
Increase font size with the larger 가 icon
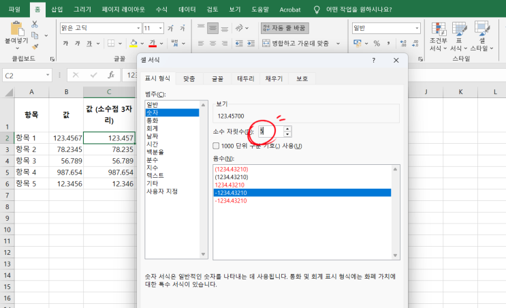[x=171, y=28]
